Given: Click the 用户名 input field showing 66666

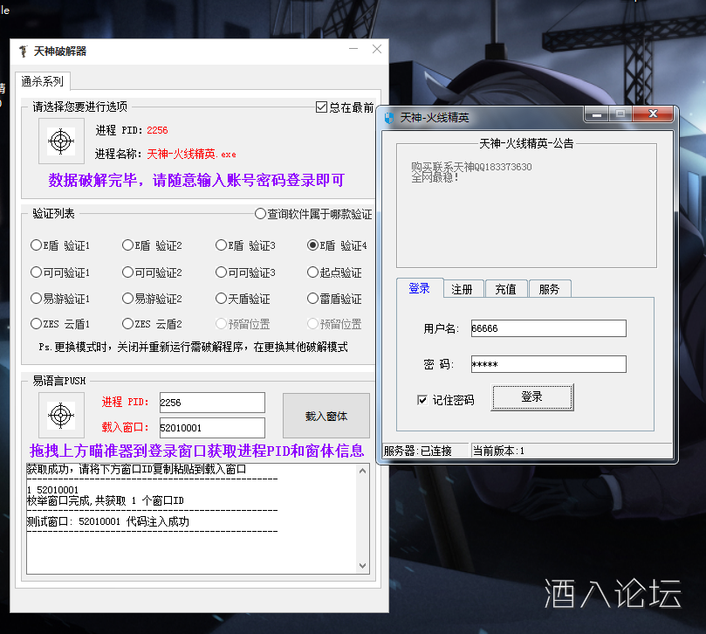Looking at the screenshot, I should coord(547,328).
